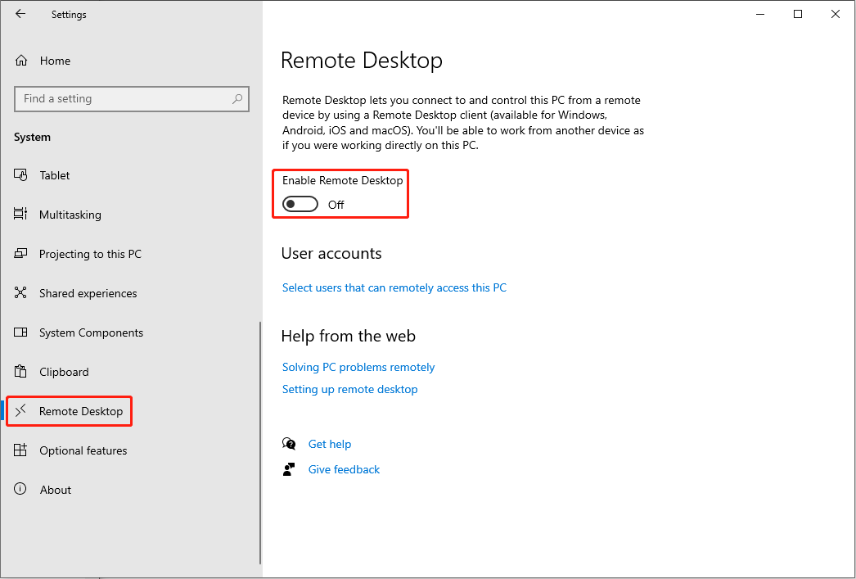The height and width of the screenshot is (579, 856).
Task: Click the Clipboard settings icon
Action: tap(20, 371)
